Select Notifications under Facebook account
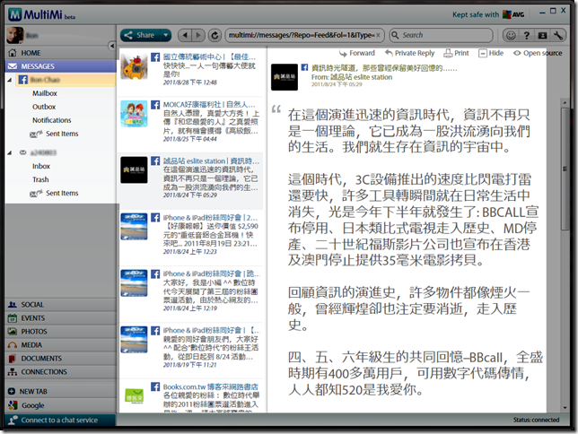 tap(51, 120)
